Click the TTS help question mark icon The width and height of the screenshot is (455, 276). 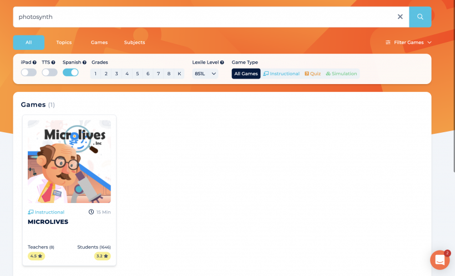tap(53, 63)
